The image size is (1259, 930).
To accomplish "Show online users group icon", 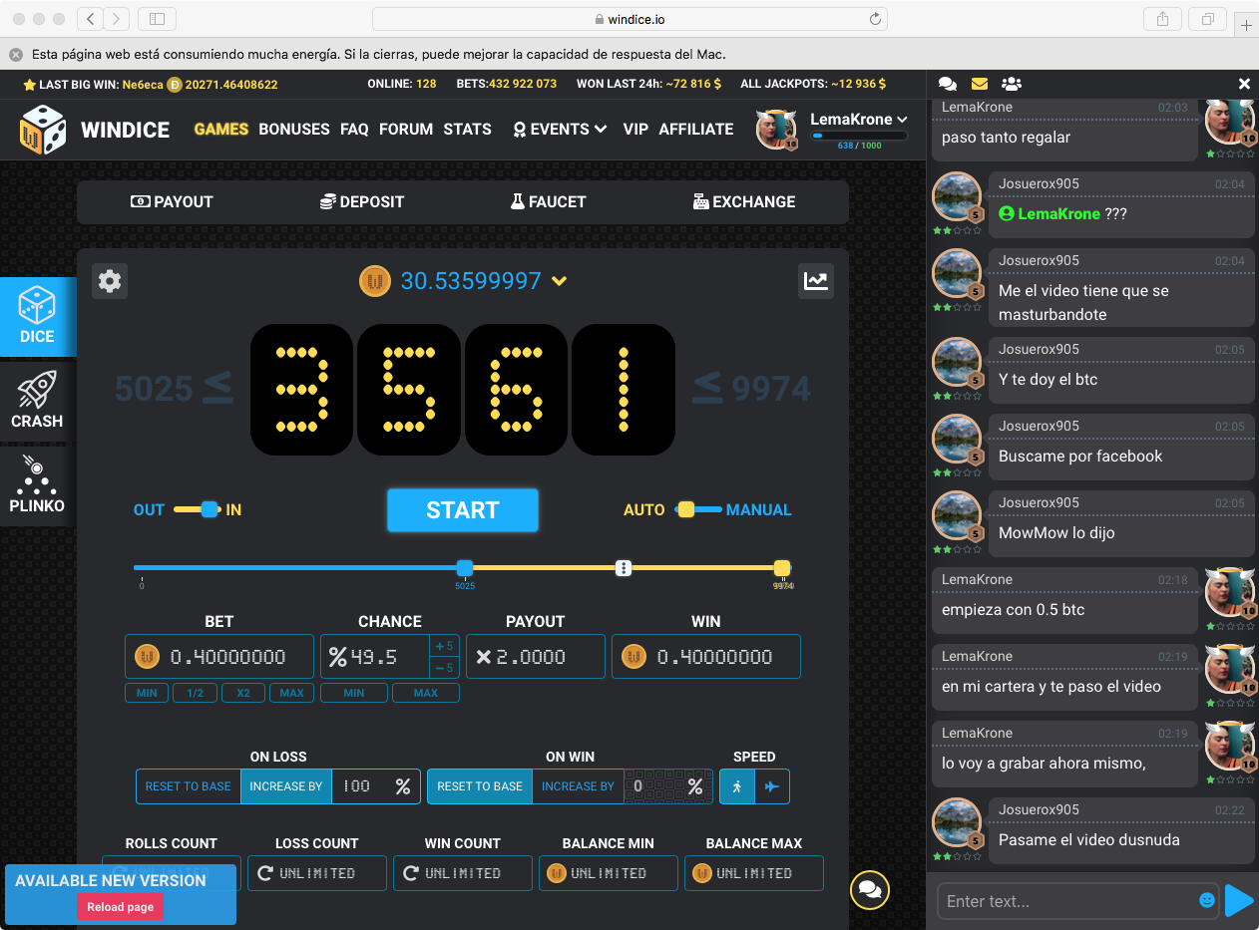I will click(x=1012, y=85).
